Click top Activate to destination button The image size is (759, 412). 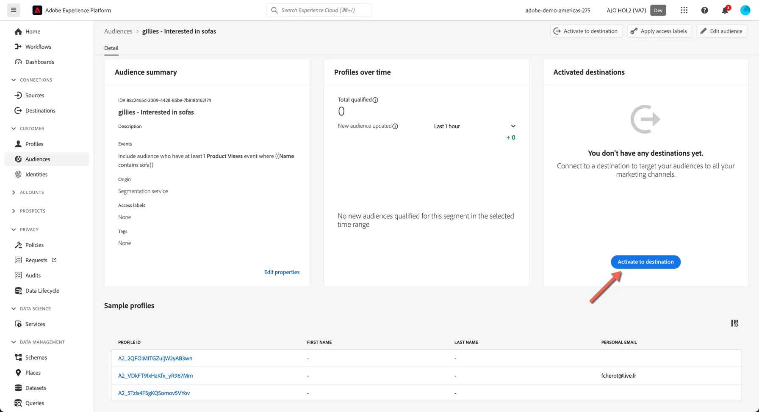point(586,31)
